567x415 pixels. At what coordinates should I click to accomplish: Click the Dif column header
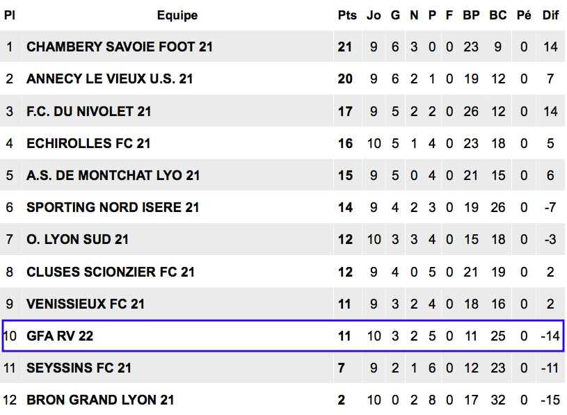550,15
